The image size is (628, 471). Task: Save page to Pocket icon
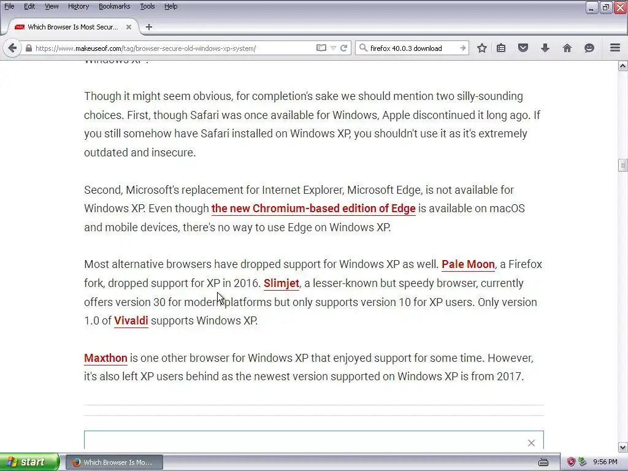point(523,48)
